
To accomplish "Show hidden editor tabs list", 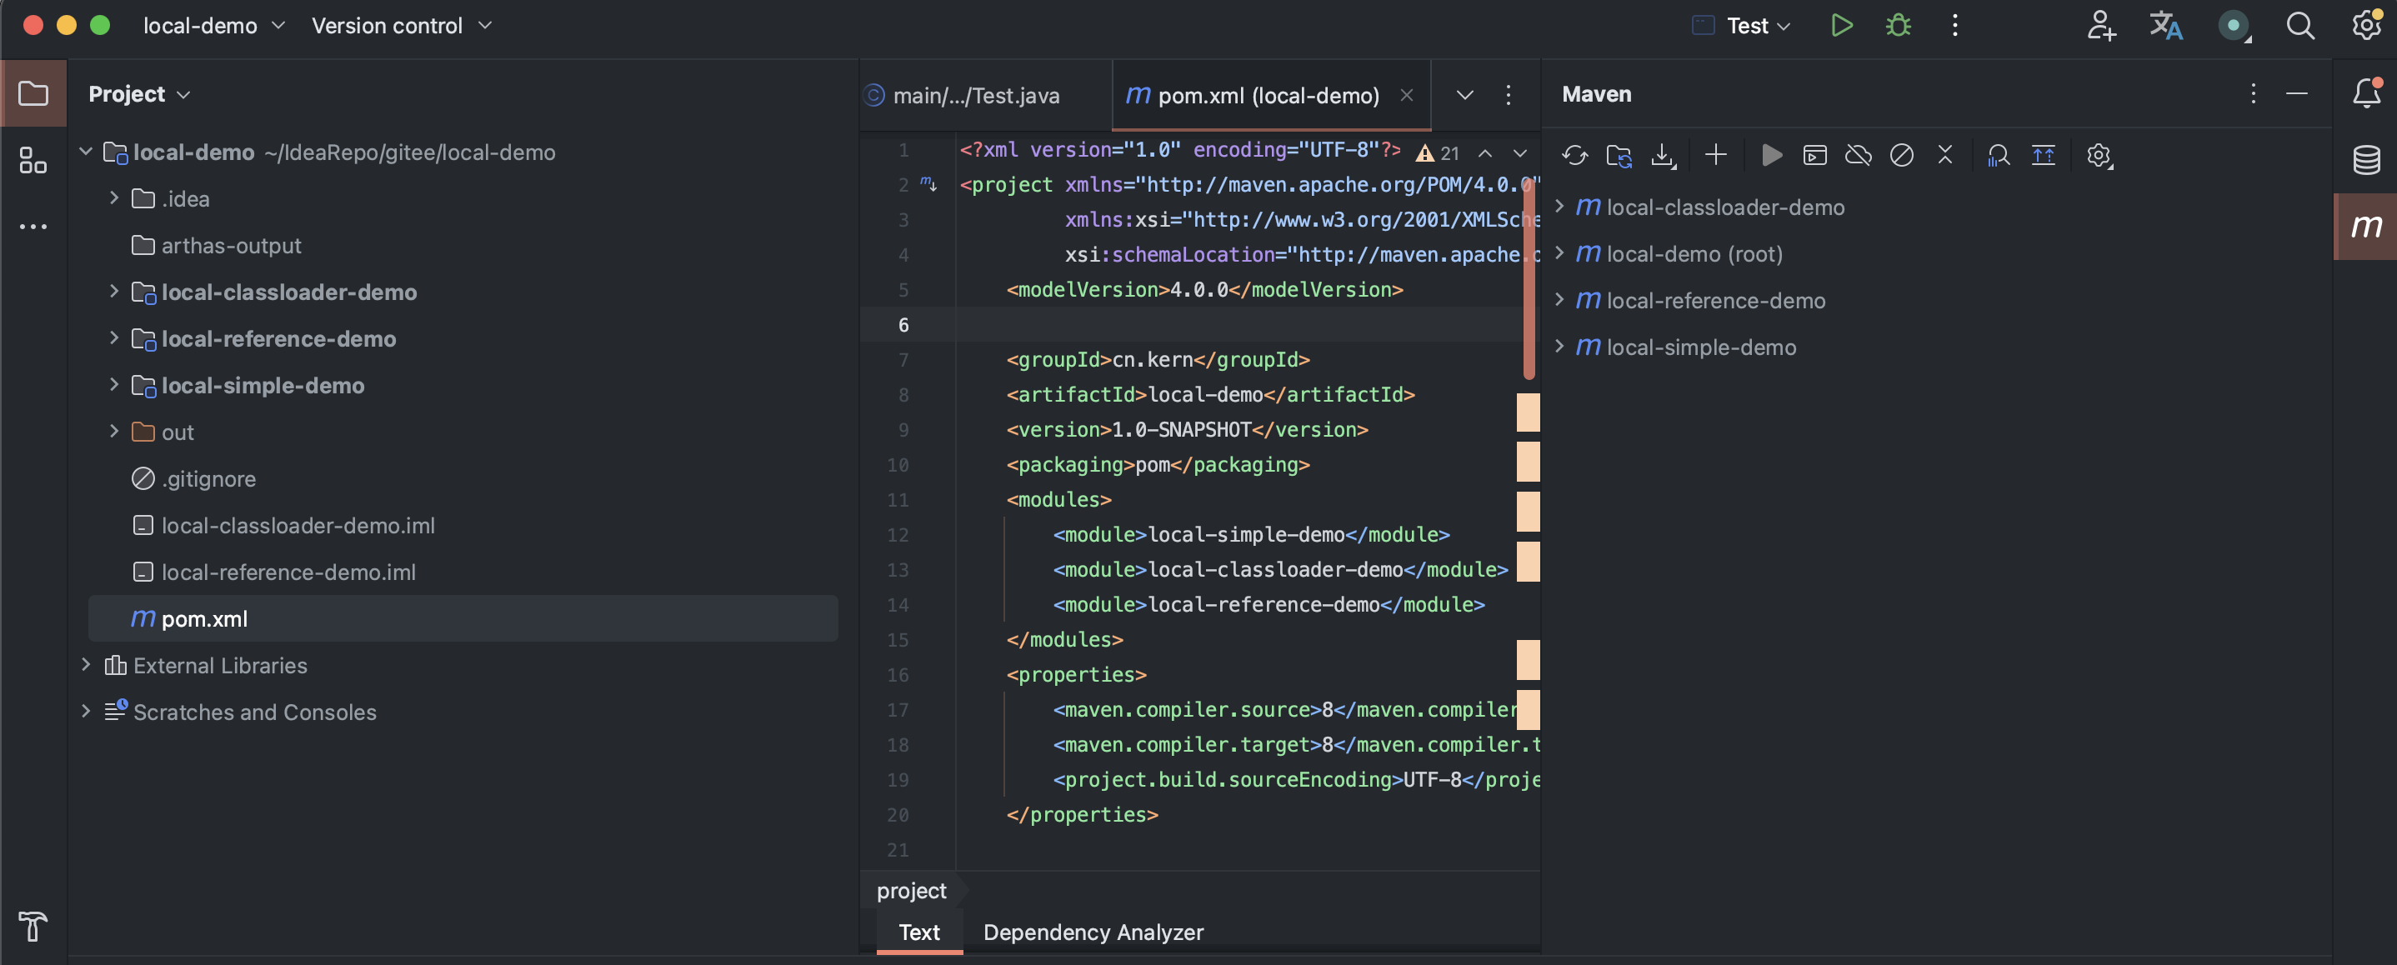I will point(1464,95).
